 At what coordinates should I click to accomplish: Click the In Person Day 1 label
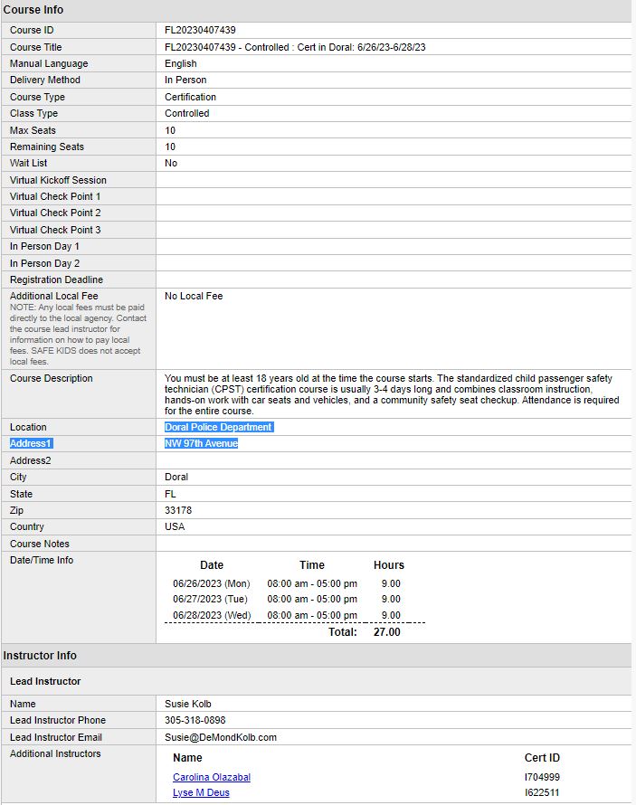tap(44, 246)
